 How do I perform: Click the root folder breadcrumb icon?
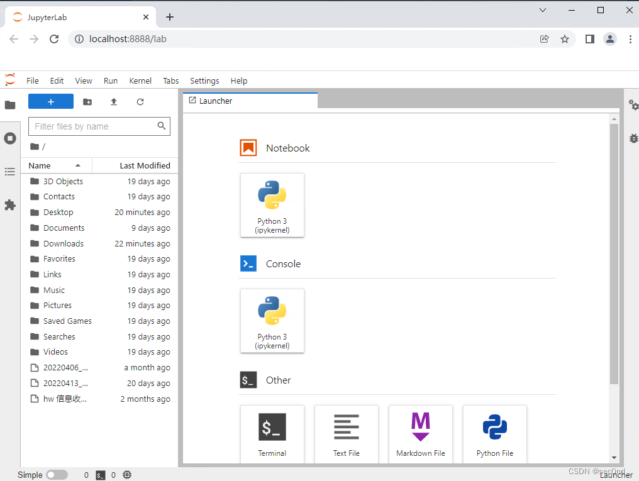tap(35, 147)
